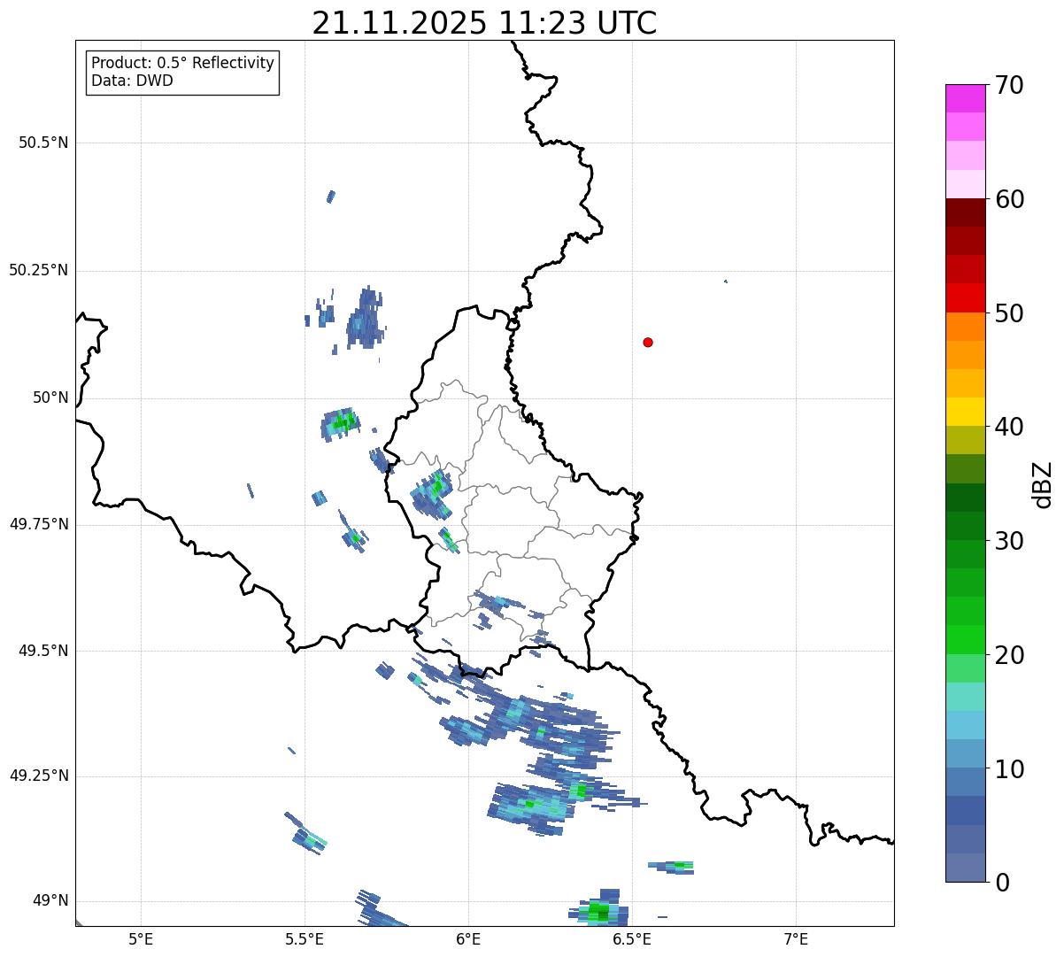
Task: Click the colorbar tick label 0
Action: [x=1002, y=884]
